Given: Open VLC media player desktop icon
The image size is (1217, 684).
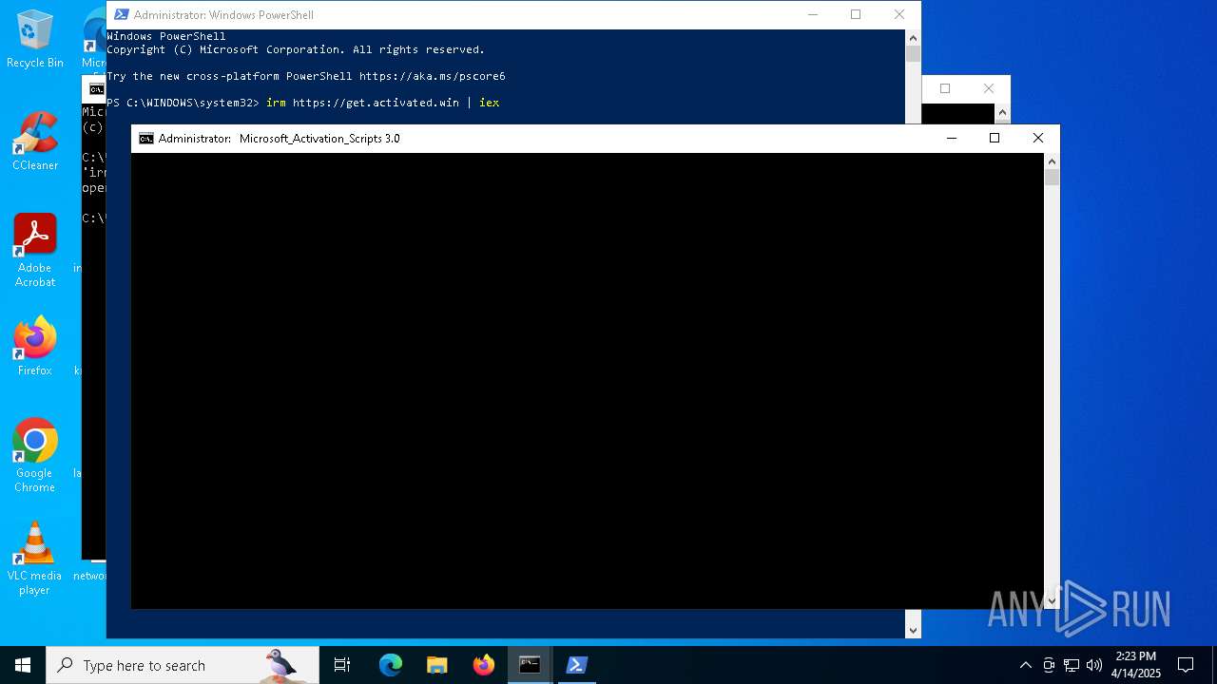Looking at the screenshot, I should [x=35, y=559].
